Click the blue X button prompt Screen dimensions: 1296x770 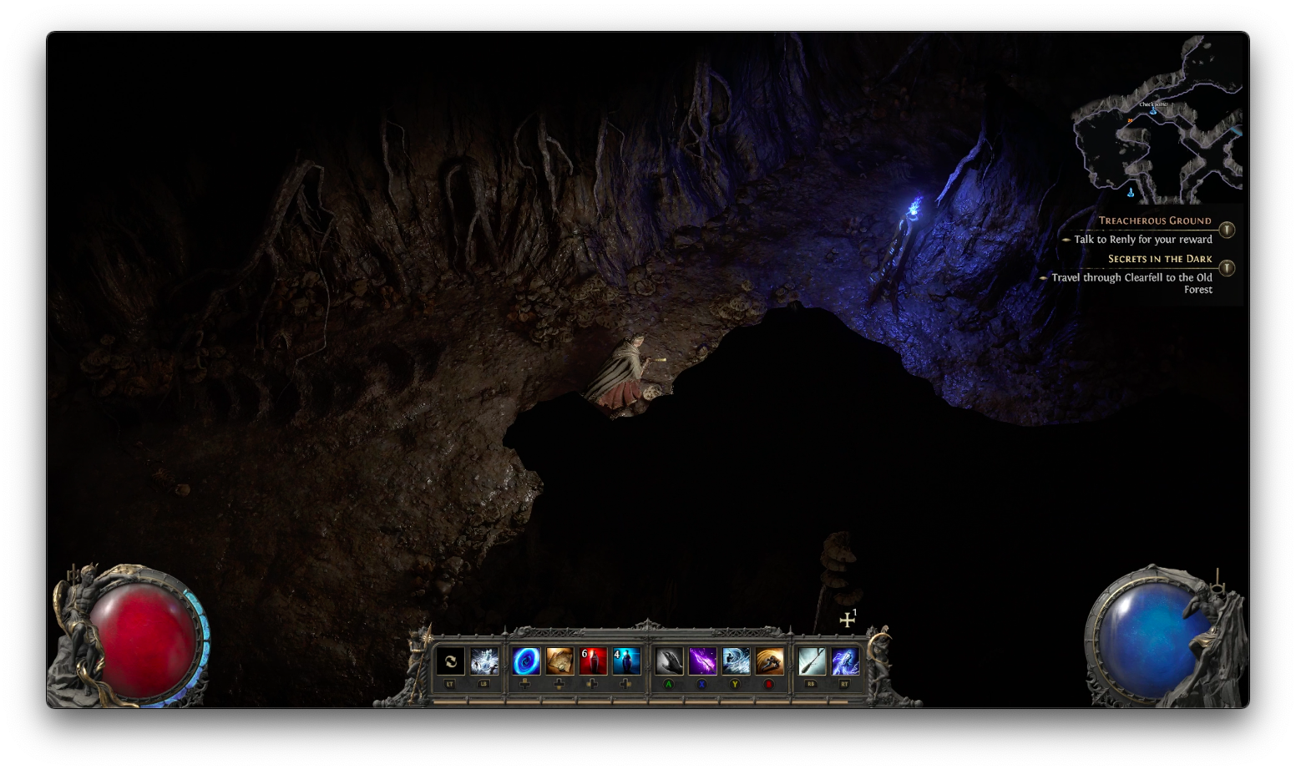click(x=702, y=684)
